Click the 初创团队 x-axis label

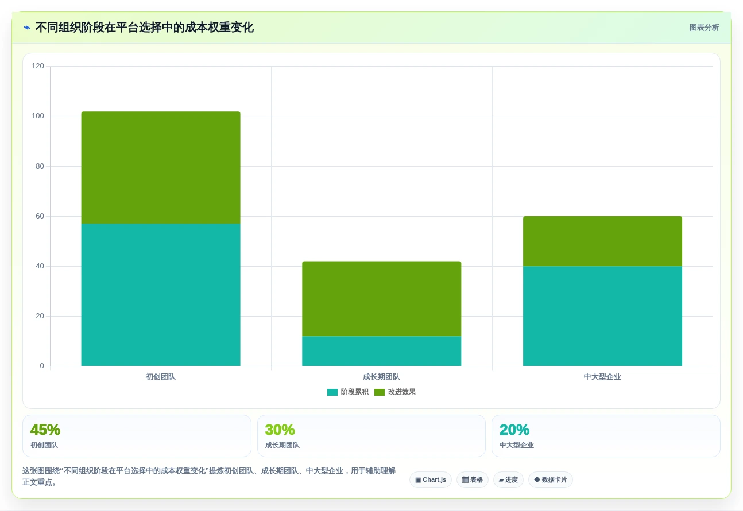tap(161, 377)
